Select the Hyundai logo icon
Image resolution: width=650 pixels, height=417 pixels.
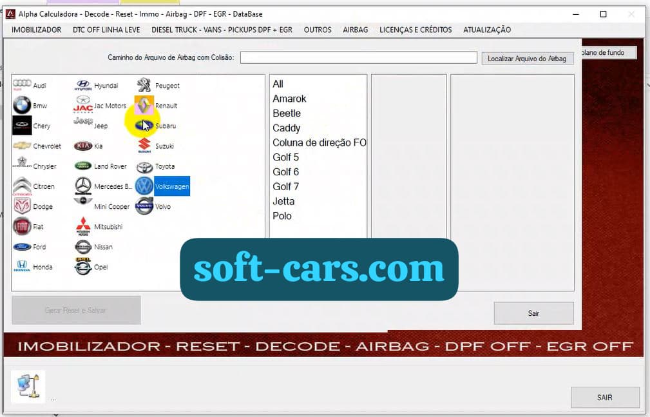83,85
